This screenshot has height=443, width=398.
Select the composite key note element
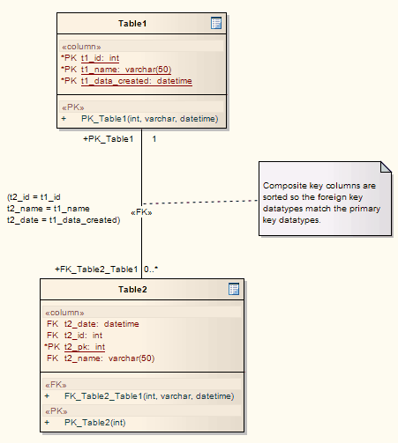point(325,198)
